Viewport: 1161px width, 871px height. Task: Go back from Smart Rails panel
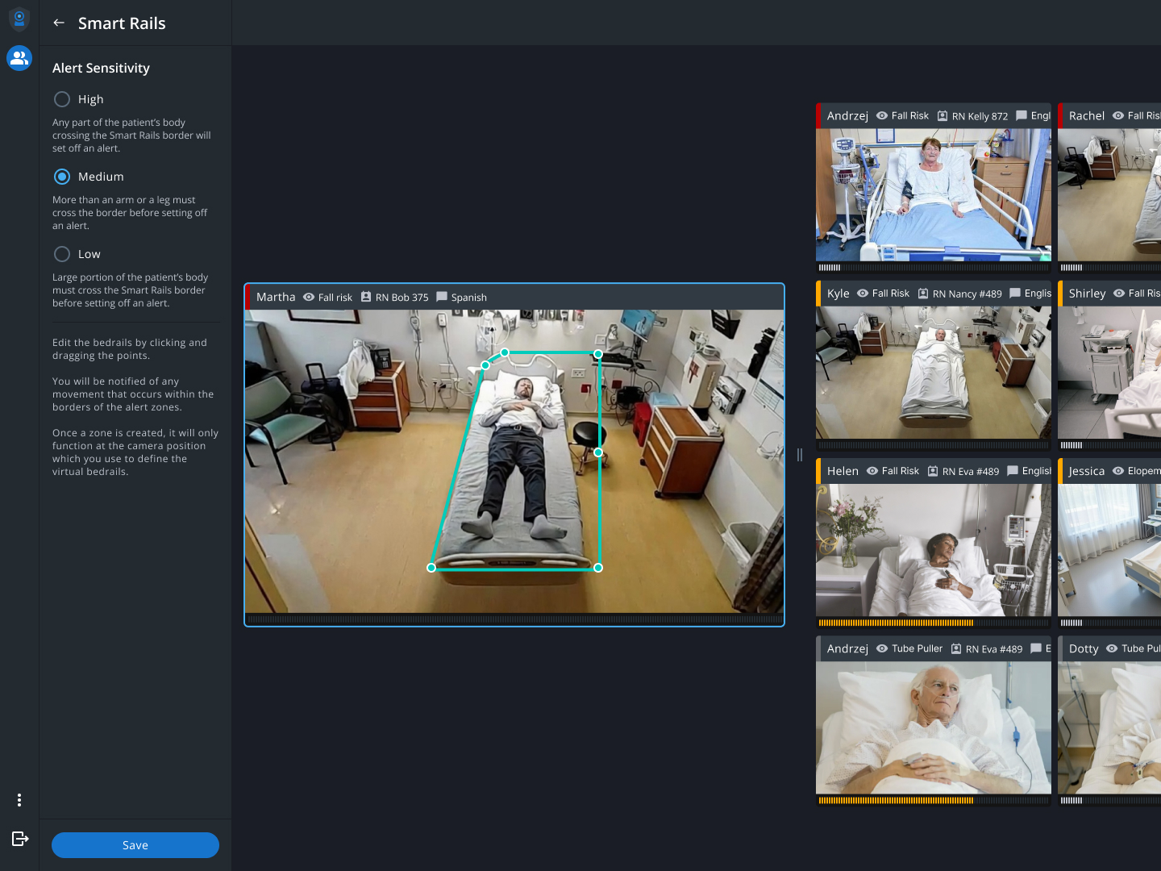[x=59, y=23]
